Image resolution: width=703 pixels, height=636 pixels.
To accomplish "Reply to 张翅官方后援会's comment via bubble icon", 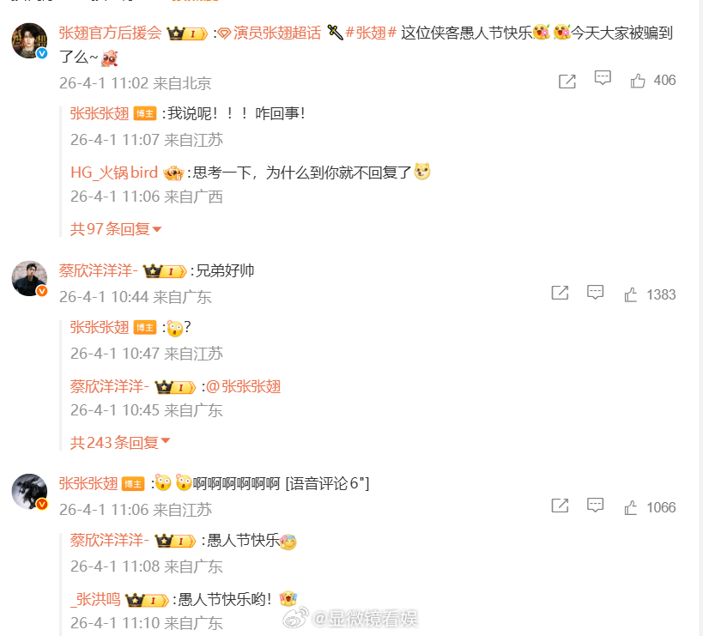I will (x=603, y=78).
